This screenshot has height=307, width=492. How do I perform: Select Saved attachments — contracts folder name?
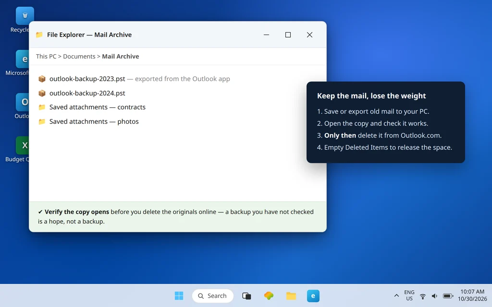(x=97, y=107)
